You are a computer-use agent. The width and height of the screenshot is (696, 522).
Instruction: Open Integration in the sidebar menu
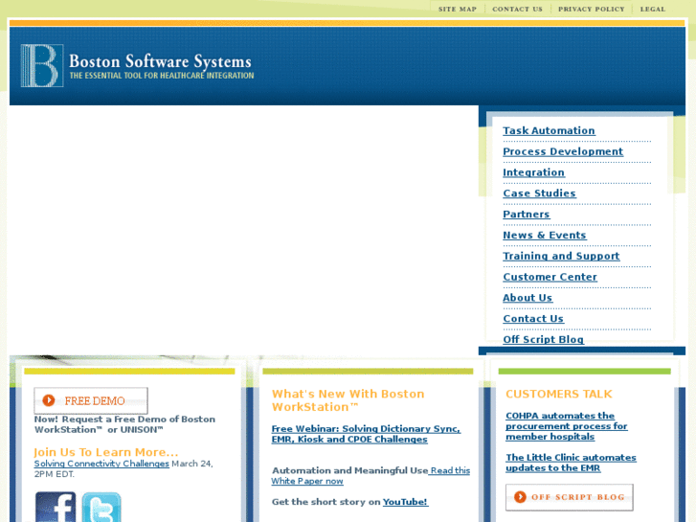coord(533,172)
